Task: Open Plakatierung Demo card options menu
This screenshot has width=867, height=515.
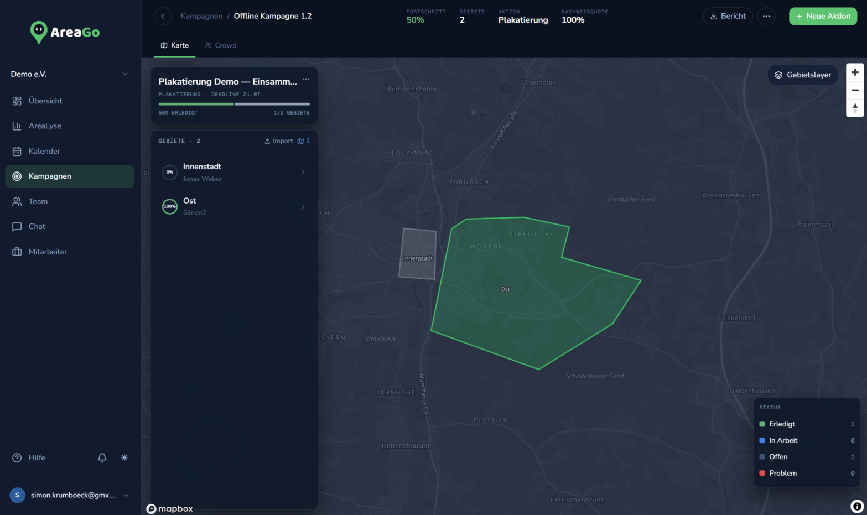Action: tap(306, 79)
